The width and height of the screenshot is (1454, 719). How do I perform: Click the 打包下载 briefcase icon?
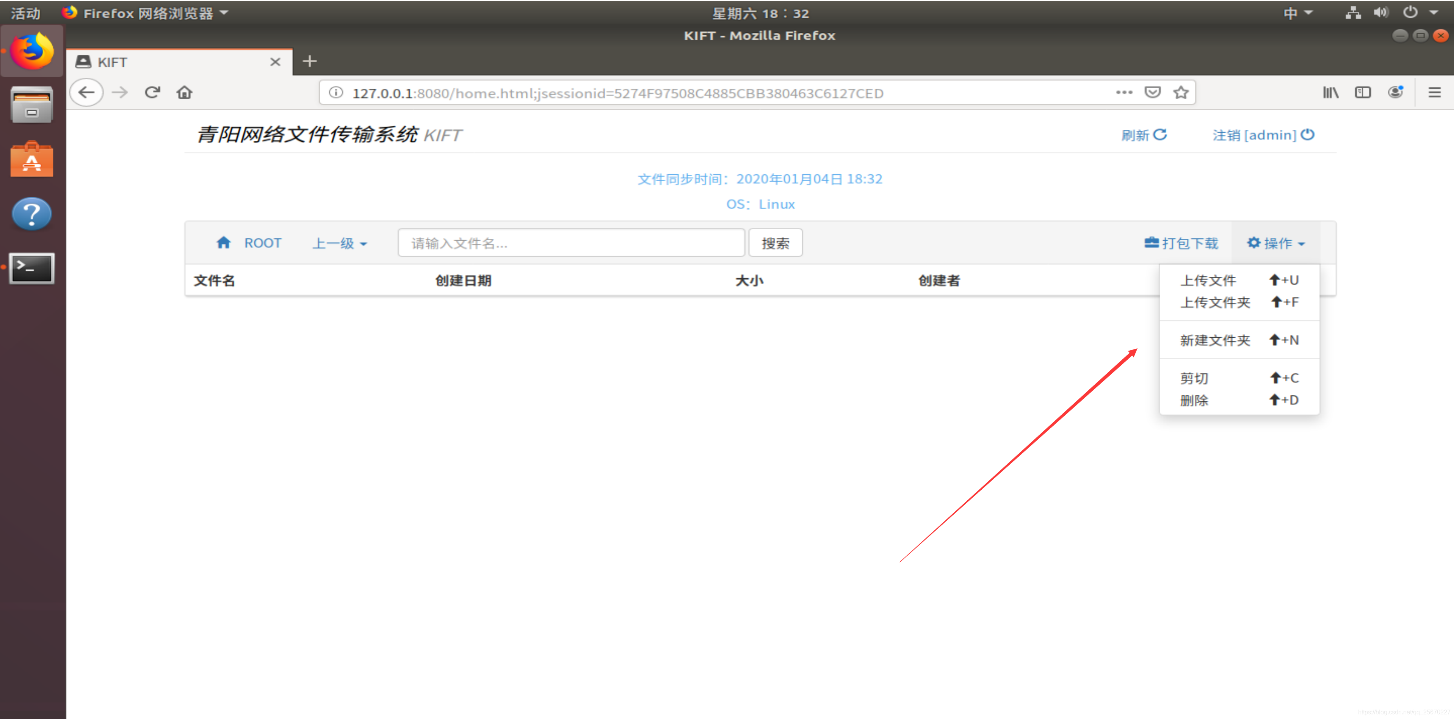pos(1151,242)
